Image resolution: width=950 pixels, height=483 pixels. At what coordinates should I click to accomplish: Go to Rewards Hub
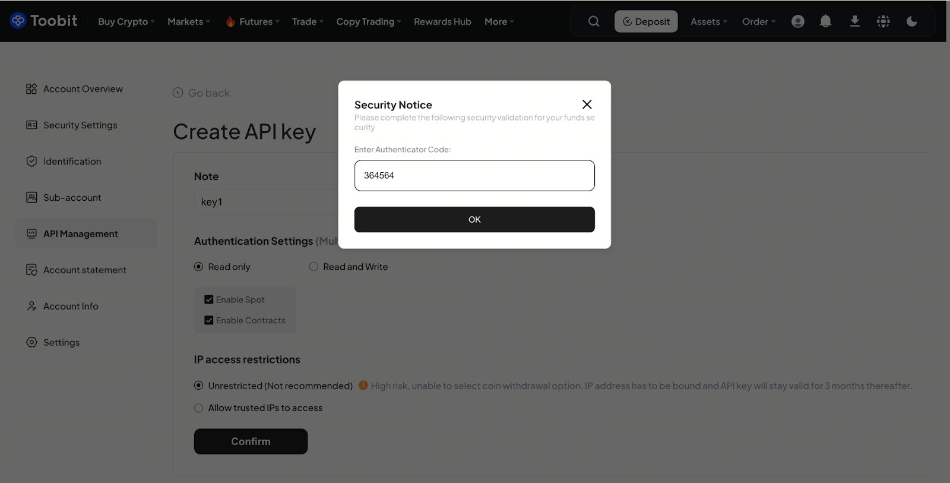coord(442,21)
